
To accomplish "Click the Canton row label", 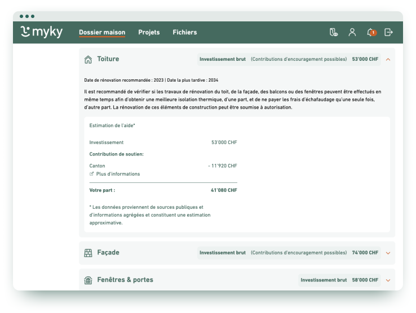I will coord(97,166).
